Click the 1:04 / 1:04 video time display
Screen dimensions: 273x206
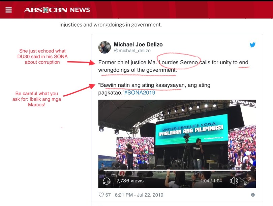211,181
